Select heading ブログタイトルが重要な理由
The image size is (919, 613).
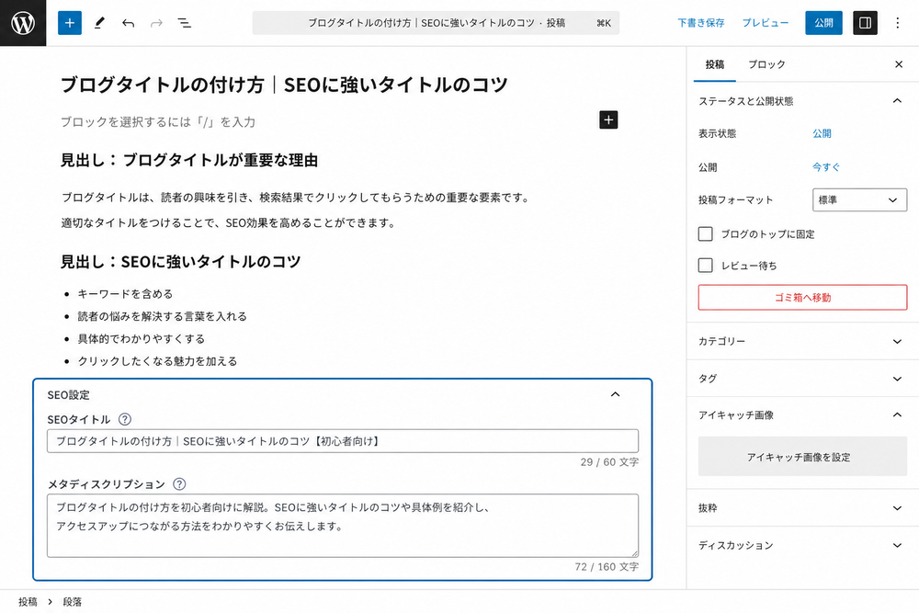[189, 160]
